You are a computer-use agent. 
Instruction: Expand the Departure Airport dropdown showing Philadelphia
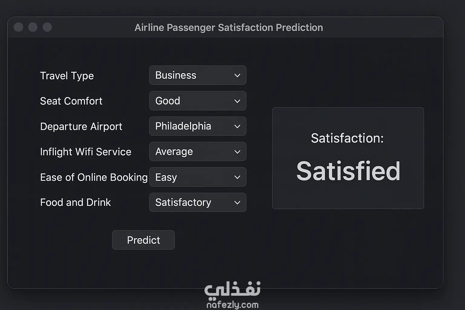point(197,126)
